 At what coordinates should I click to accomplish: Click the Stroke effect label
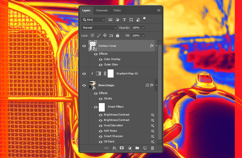pos(108,99)
